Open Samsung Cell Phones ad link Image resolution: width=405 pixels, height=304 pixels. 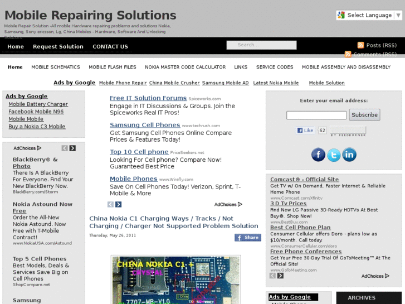pyautogui.click(x=145, y=125)
